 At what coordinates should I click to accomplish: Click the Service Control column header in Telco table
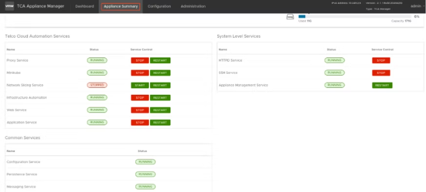[x=141, y=50]
